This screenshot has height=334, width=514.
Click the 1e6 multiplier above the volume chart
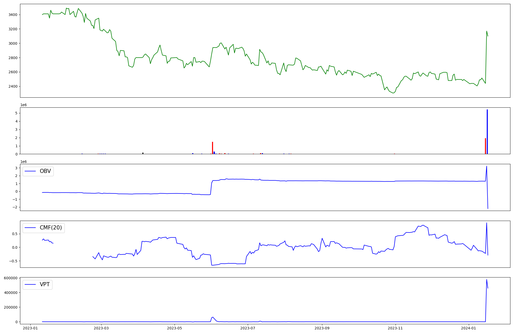[23, 105]
